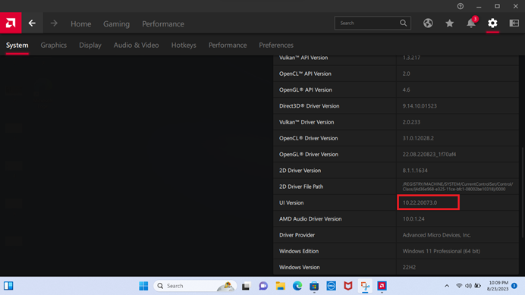
Task: Select the System tab
Action: (x=17, y=45)
